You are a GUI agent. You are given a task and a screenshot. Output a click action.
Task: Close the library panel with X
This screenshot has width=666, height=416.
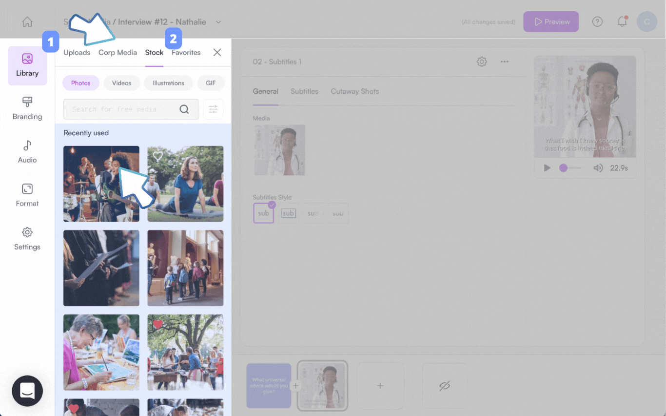[217, 52]
